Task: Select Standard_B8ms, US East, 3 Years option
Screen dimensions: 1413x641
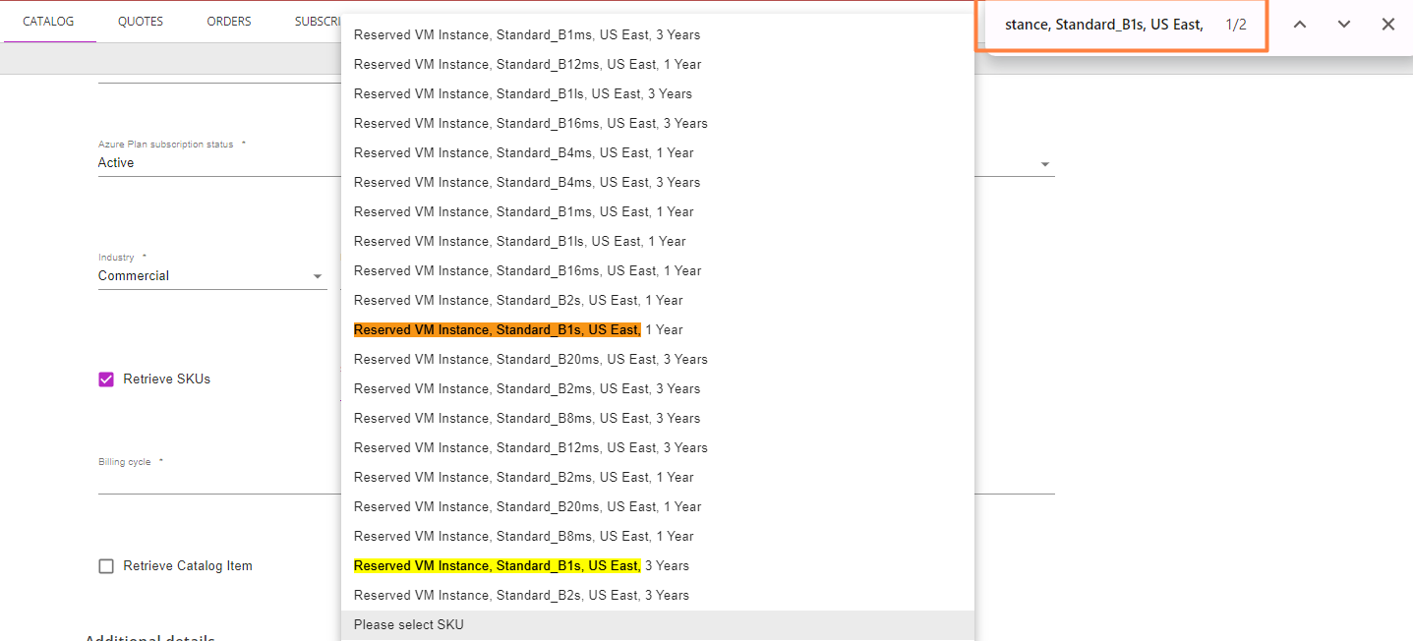Action: [x=658, y=419]
